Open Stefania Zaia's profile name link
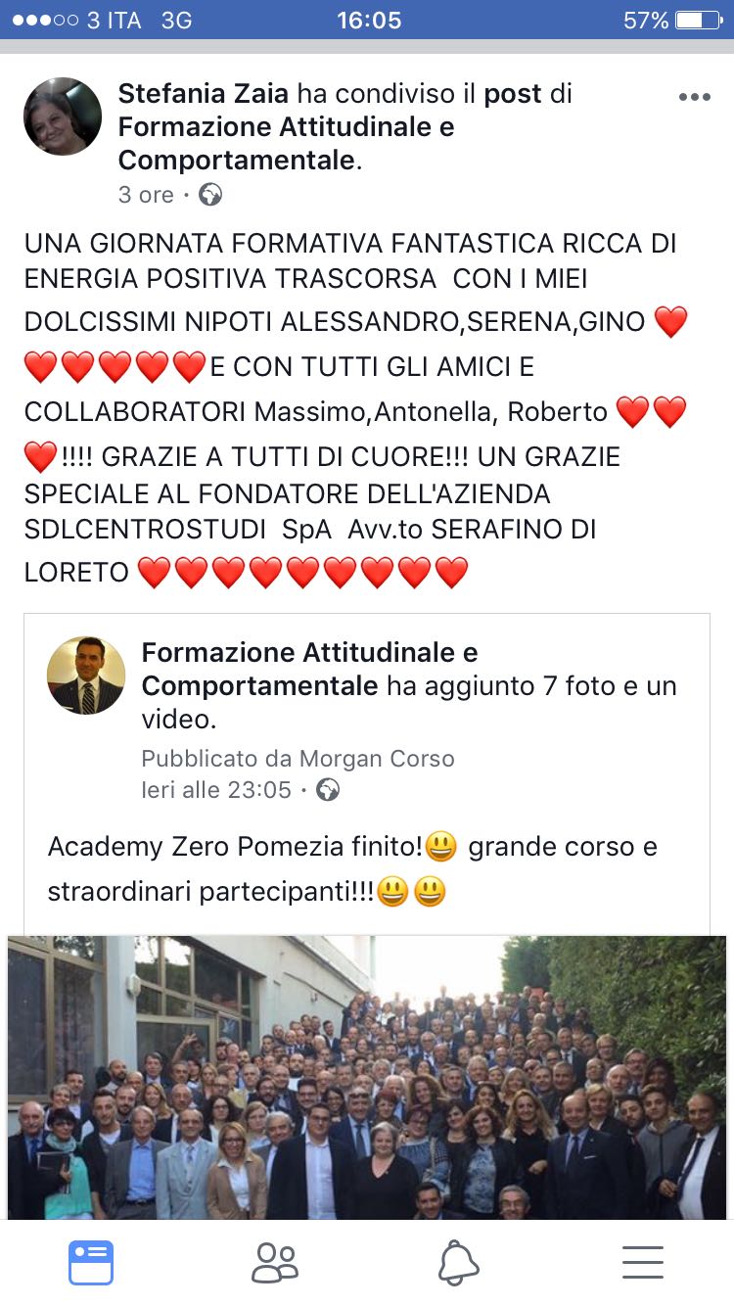Viewport: 734px width, 1306px height. (x=204, y=94)
